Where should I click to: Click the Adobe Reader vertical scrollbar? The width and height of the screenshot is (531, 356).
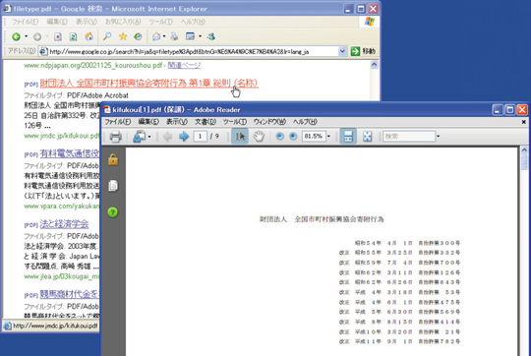[524, 251]
